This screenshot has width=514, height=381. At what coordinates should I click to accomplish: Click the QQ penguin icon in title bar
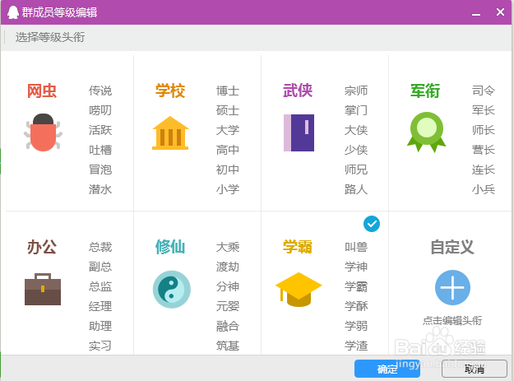point(13,12)
